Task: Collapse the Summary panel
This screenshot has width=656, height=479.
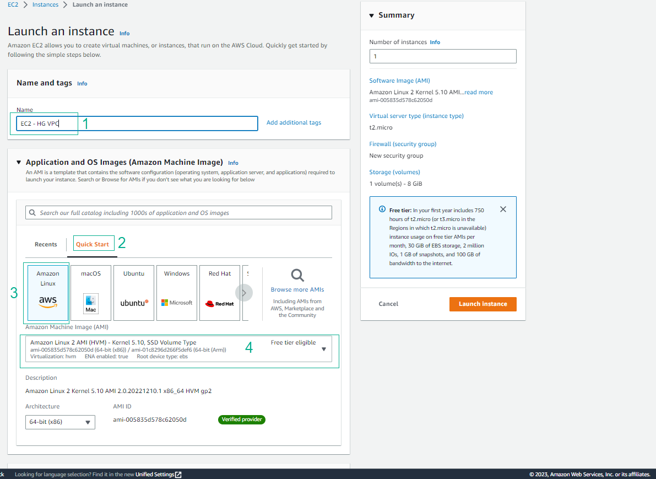Action: pyautogui.click(x=371, y=15)
